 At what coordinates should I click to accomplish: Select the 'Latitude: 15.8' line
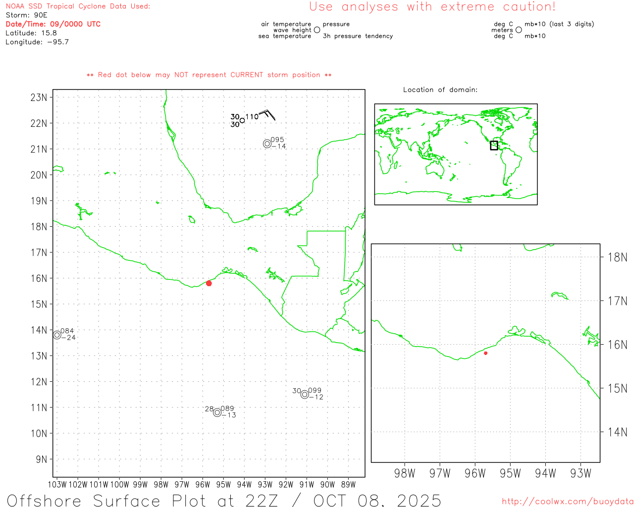click(x=31, y=33)
